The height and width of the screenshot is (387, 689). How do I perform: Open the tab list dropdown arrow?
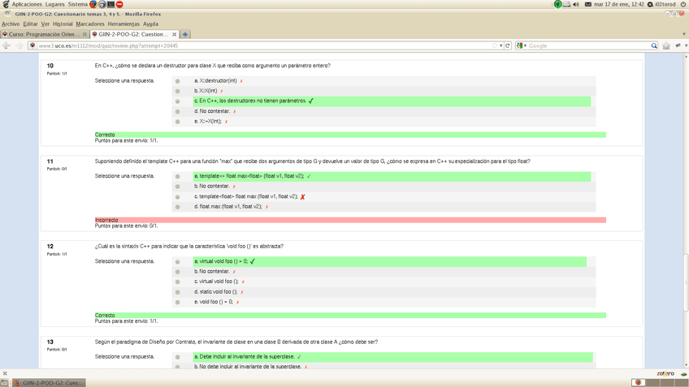pos(683,34)
